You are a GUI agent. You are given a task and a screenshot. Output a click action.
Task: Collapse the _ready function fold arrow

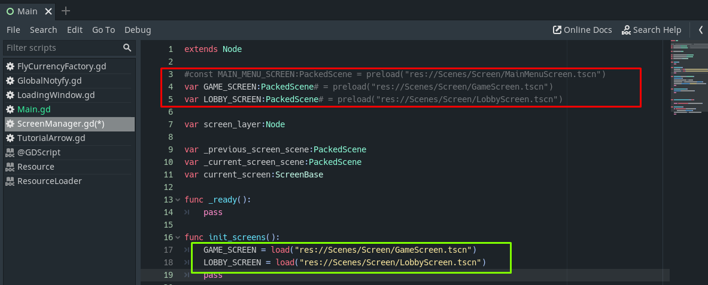click(x=178, y=200)
